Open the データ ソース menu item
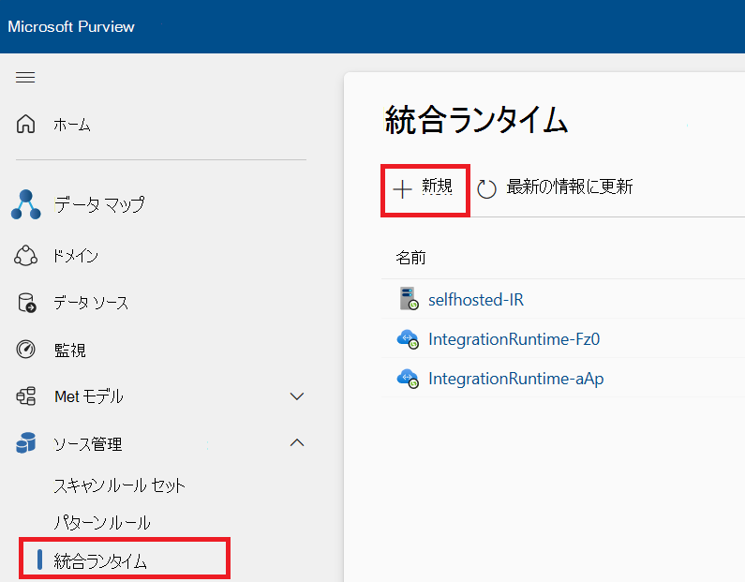This screenshot has height=582, width=745. pos(91,303)
